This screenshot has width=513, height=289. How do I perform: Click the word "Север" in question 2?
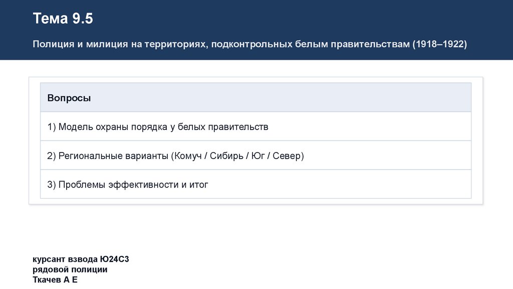coord(287,156)
